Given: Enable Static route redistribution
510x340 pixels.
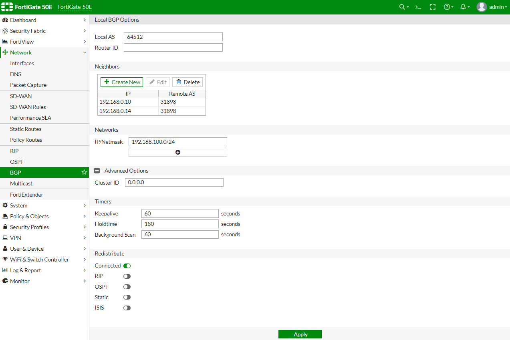Looking at the screenshot, I should pyautogui.click(x=127, y=297).
